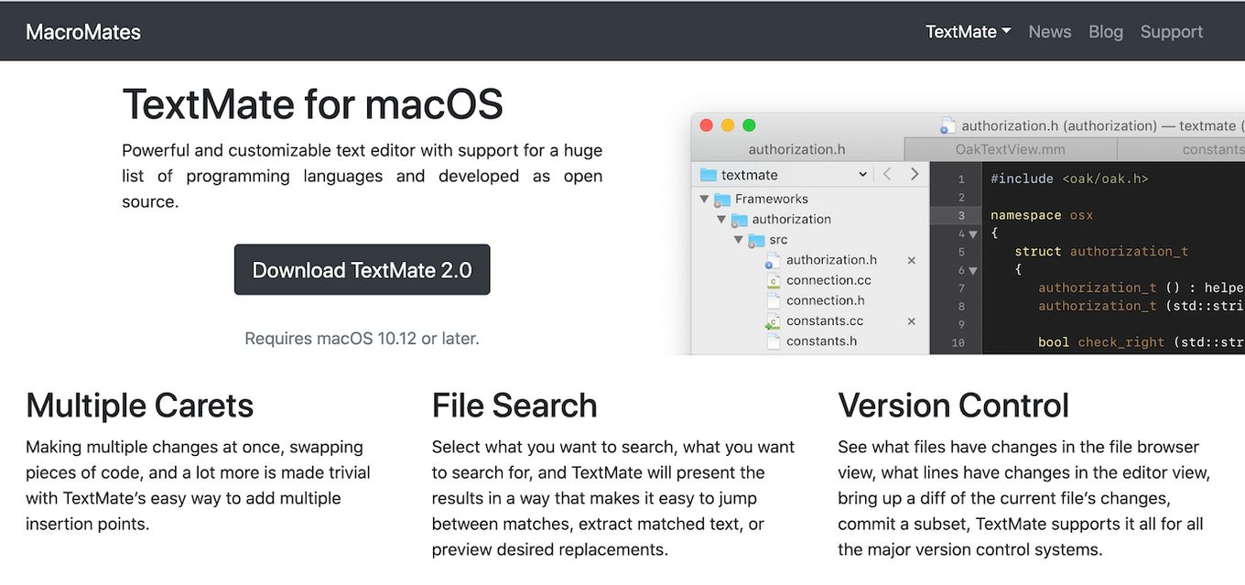
Task: Click the Version Control heading
Action: tap(953, 406)
